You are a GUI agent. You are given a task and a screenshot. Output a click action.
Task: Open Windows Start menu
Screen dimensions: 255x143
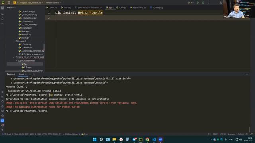[95, 139]
